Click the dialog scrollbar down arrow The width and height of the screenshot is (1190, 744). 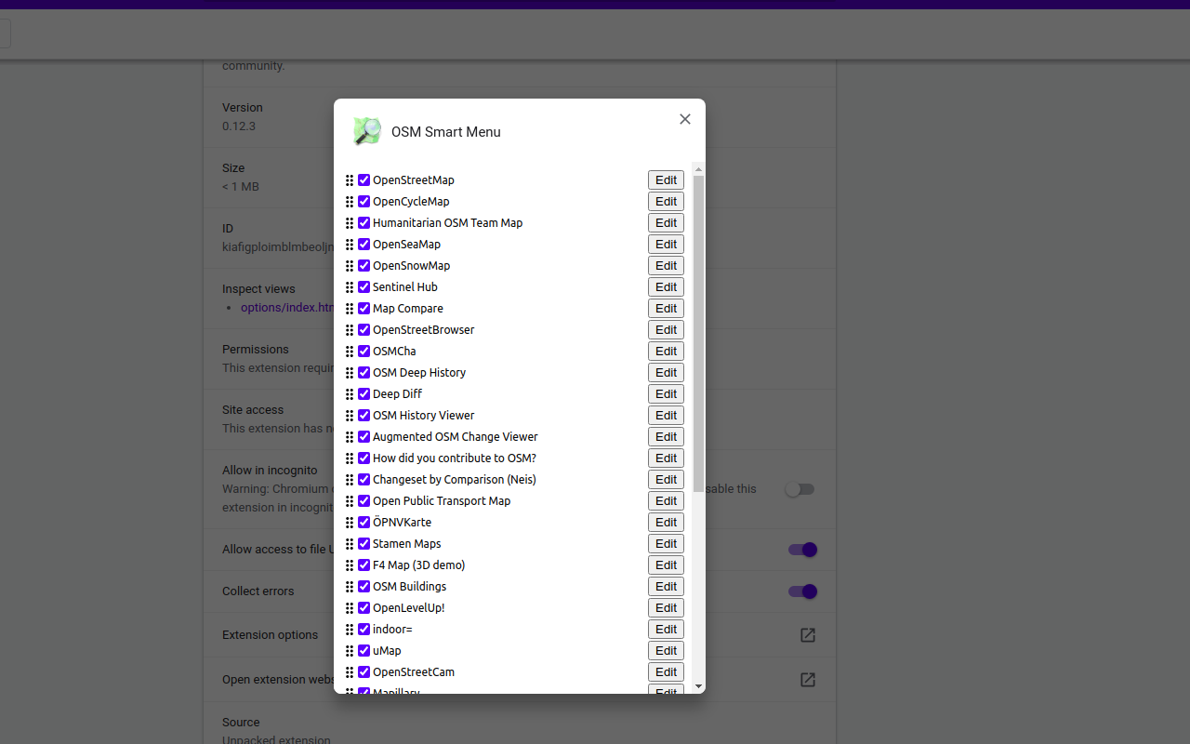[x=698, y=686]
